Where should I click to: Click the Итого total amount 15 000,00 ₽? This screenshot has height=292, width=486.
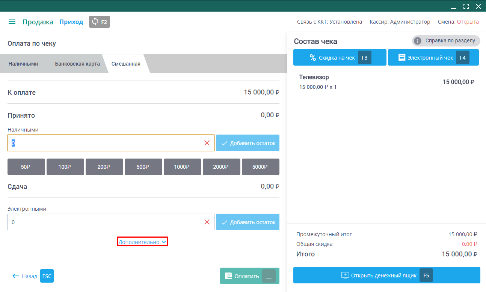(460, 254)
